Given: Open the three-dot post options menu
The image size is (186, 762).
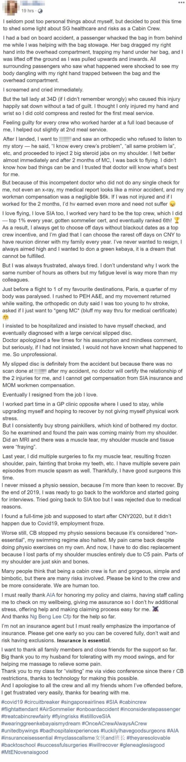Looking at the screenshot, I should click(181, 3).
